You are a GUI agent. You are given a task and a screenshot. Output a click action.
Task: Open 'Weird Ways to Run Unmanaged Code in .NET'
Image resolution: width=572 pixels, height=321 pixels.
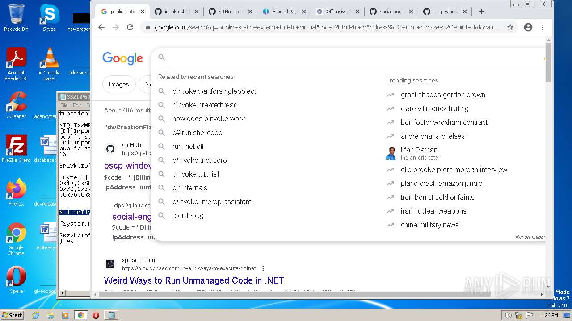click(194, 280)
